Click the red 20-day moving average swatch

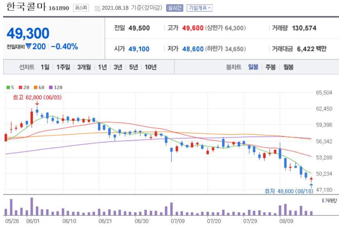pos(21,87)
